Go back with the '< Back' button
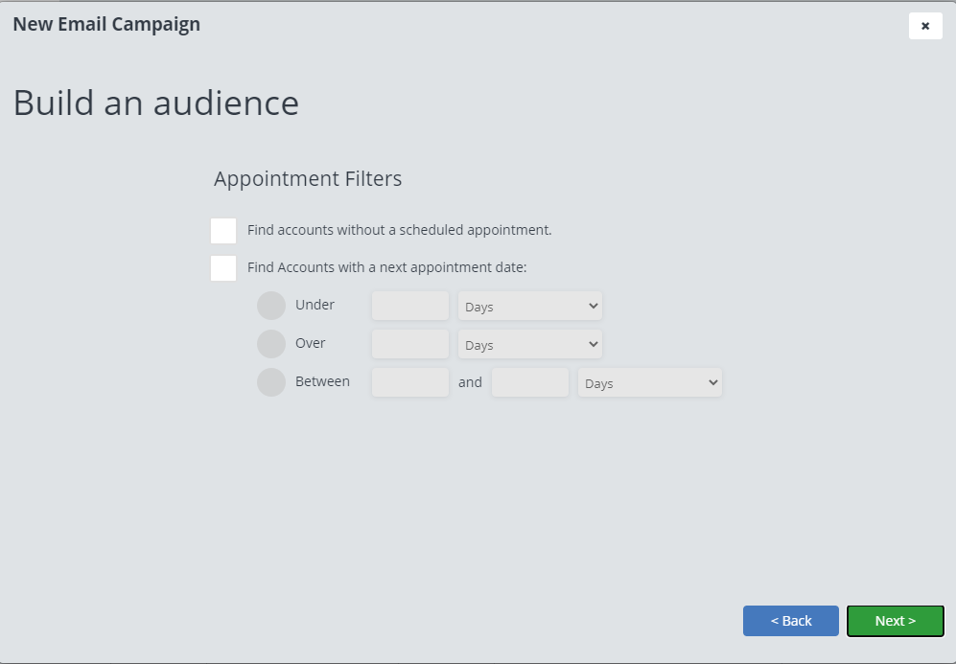This screenshot has width=956, height=664. click(791, 621)
